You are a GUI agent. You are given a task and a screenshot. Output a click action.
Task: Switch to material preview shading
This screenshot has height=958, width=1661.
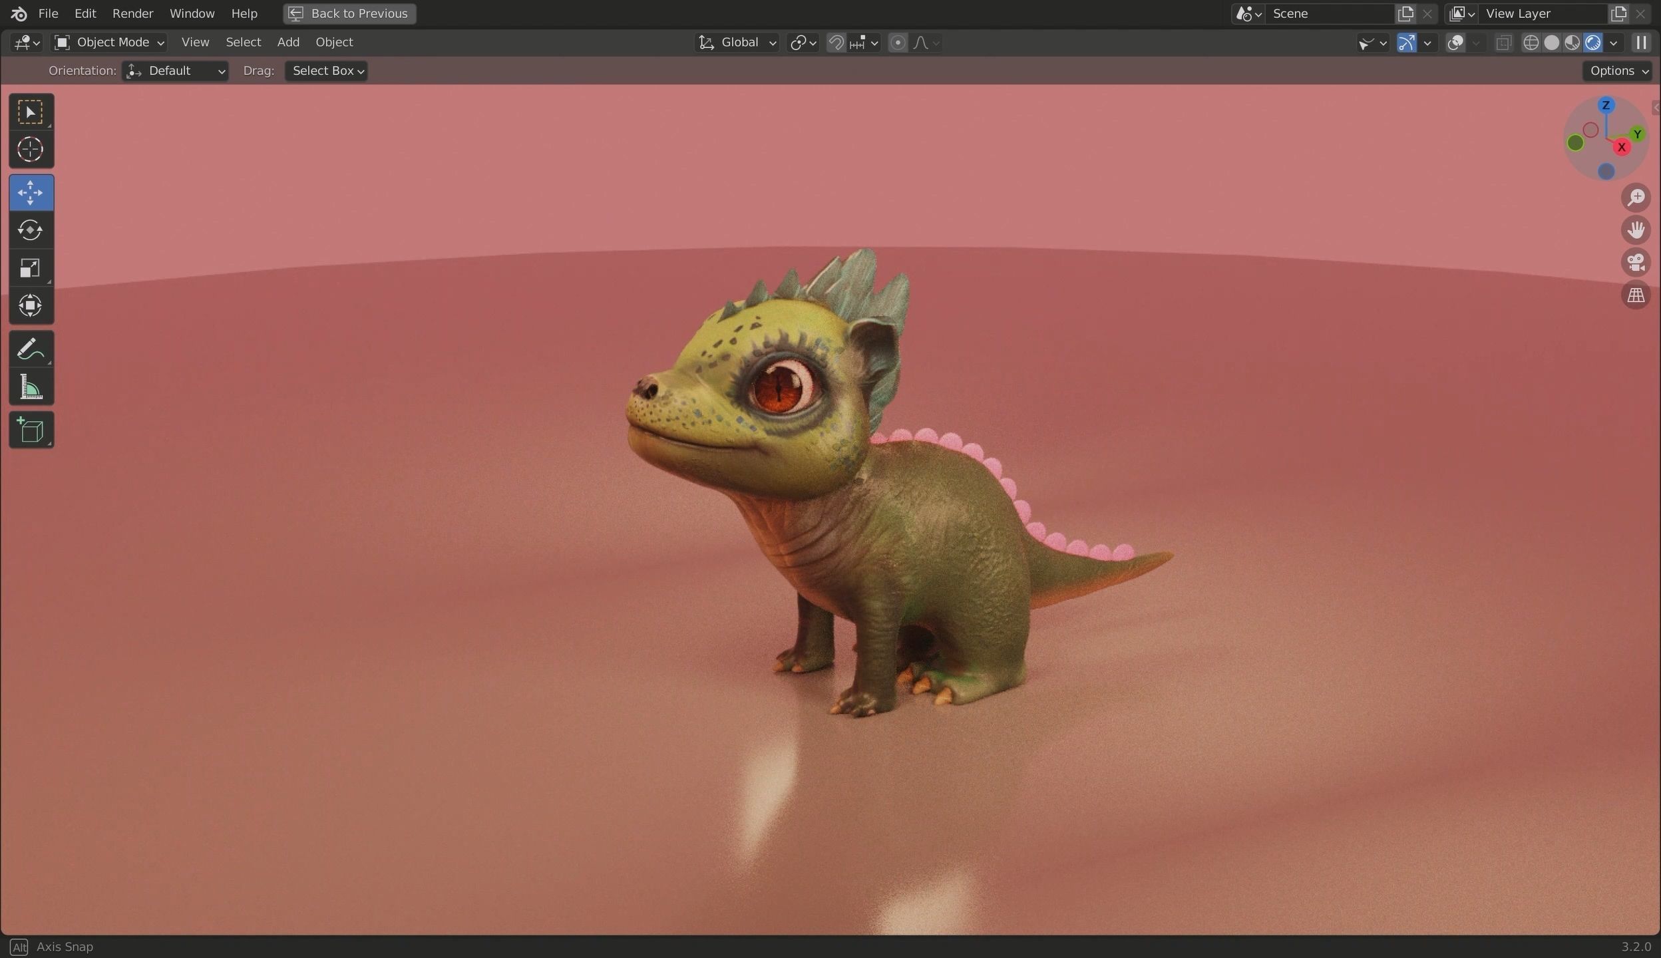(1572, 43)
